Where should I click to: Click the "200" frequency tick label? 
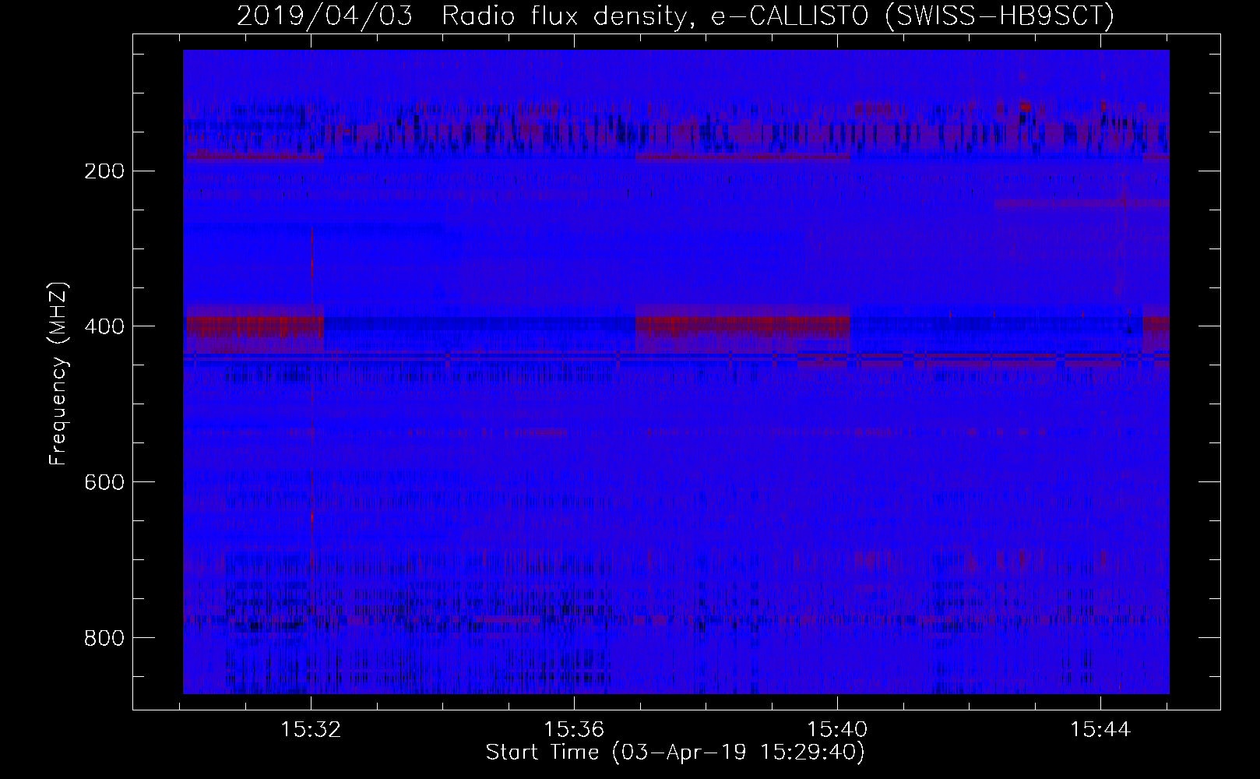coord(104,171)
